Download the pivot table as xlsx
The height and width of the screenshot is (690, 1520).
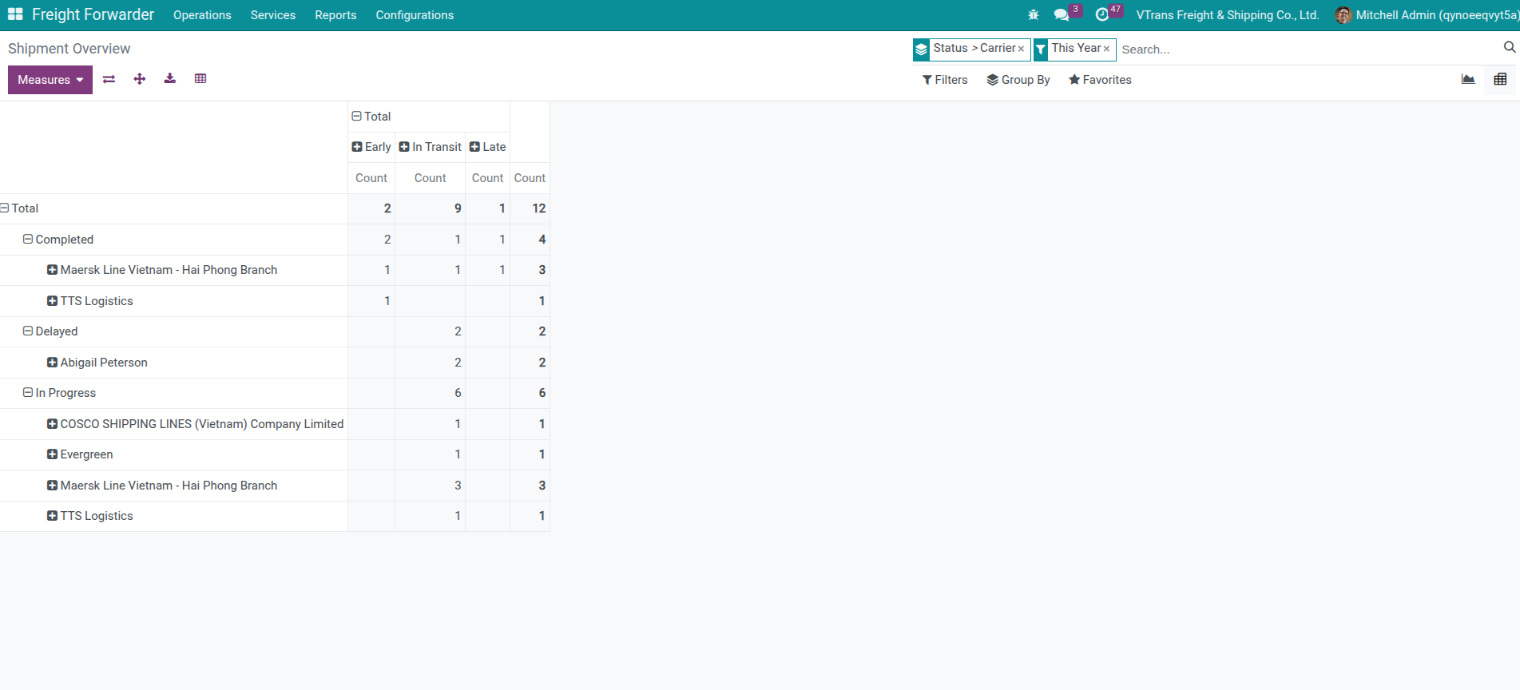170,79
